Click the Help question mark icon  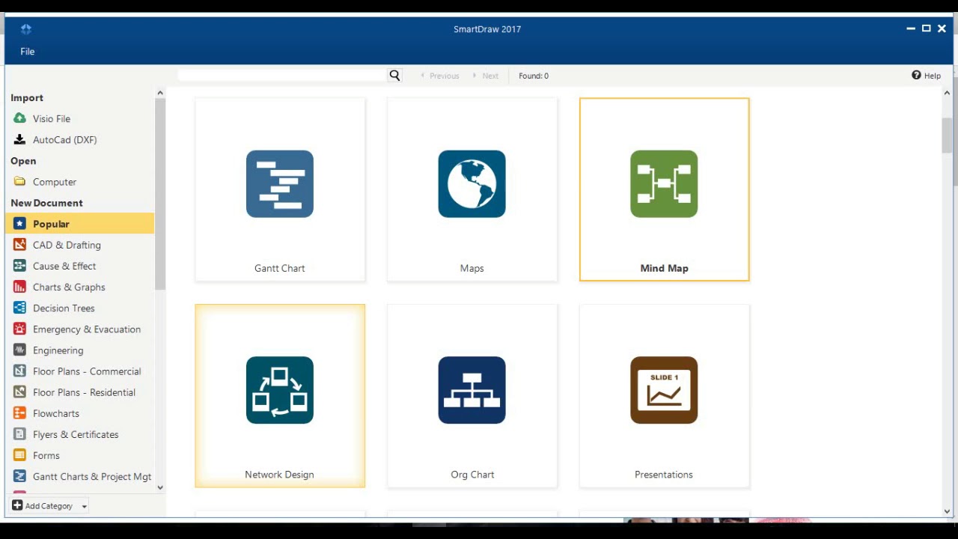pos(916,75)
